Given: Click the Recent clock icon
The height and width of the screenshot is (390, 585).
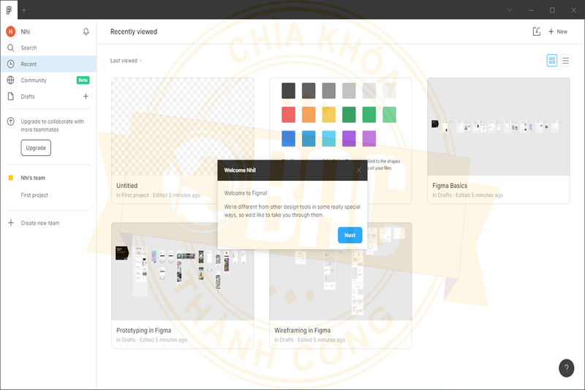Looking at the screenshot, I should click(x=11, y=64).
